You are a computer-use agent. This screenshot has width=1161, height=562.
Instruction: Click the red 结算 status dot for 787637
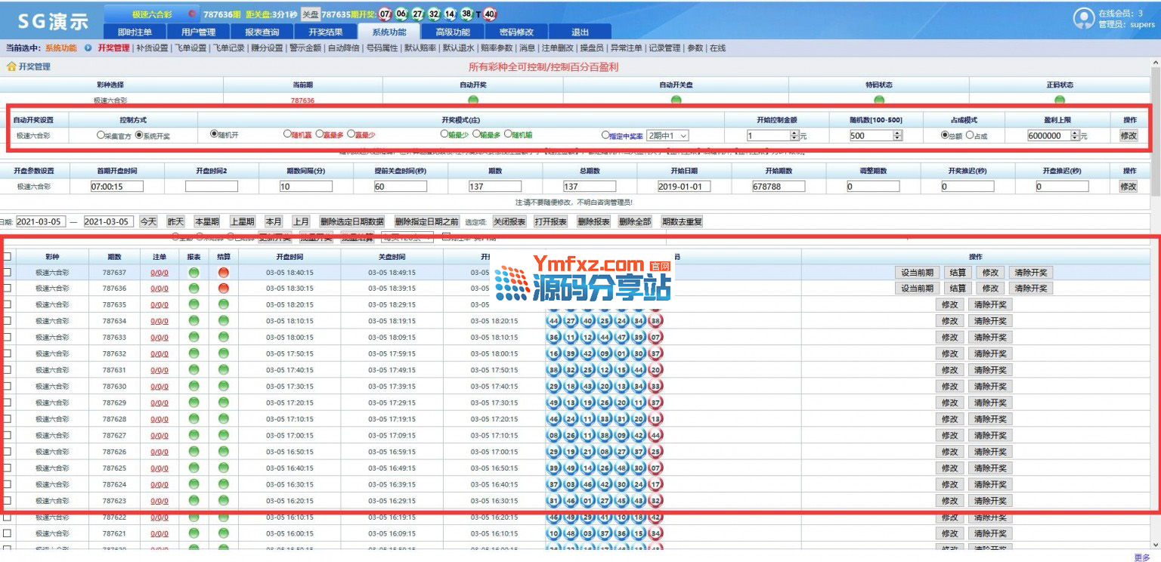[223, 272]
